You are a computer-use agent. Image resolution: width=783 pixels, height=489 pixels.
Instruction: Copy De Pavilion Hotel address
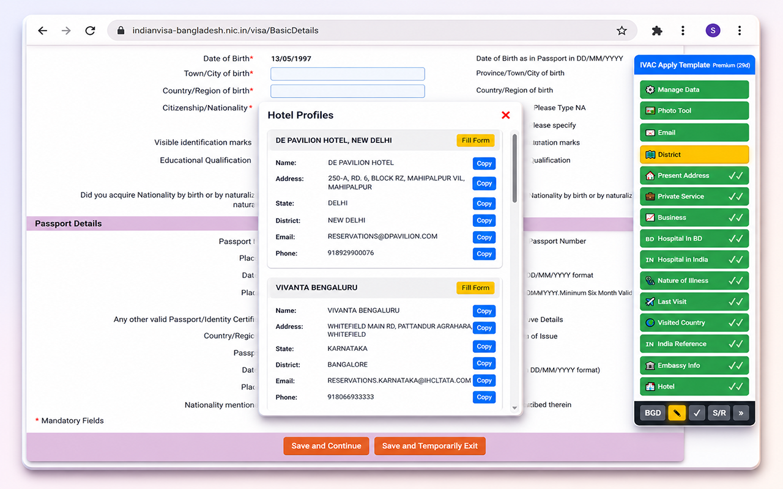click(484, 183)
